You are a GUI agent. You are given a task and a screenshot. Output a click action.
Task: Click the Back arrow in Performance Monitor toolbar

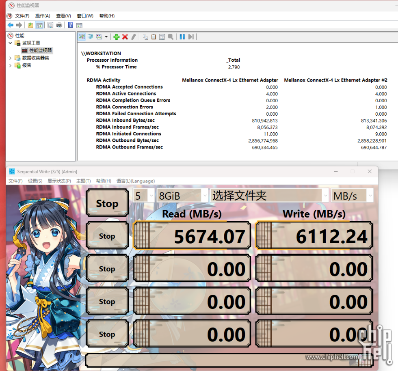coord(11,25)
